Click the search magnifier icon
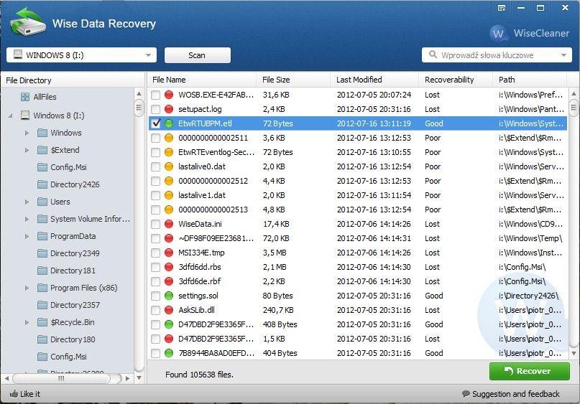This screenshot has width=580, height=404. (433, 55)
